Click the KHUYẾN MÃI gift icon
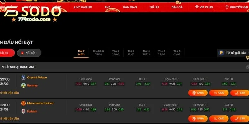This screenshot has width=249, height=124. click(x=227, y=7)
